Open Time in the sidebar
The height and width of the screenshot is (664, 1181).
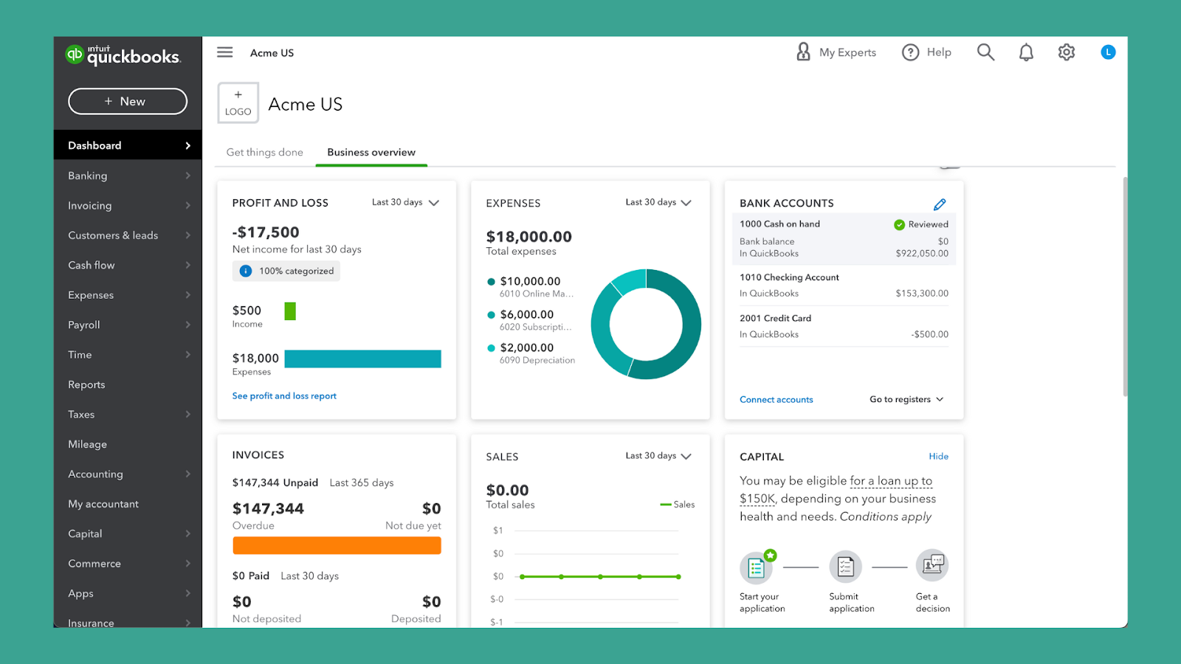(x=128, y=355)
